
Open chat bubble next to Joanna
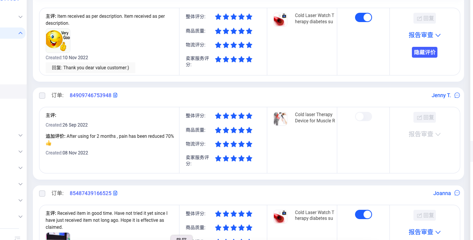point(457,193)
